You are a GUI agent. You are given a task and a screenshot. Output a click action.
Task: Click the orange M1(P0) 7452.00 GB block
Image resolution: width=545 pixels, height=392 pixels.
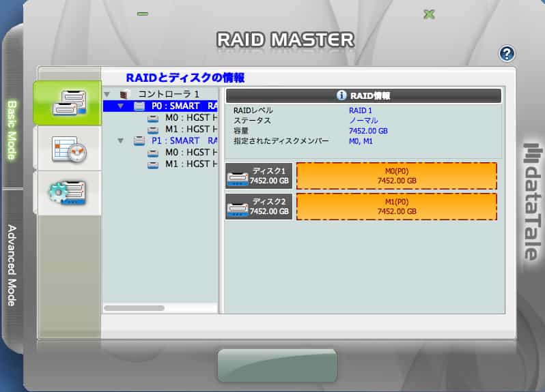pyautogui.click(x=397, y=207)
